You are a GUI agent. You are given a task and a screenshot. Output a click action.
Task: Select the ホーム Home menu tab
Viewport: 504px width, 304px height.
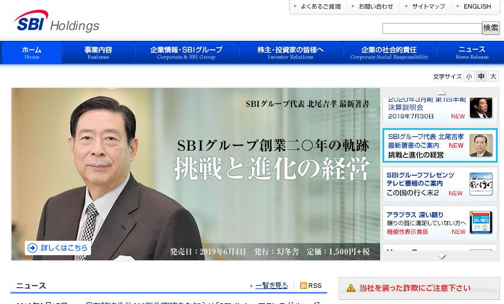(x=32, y=53)
